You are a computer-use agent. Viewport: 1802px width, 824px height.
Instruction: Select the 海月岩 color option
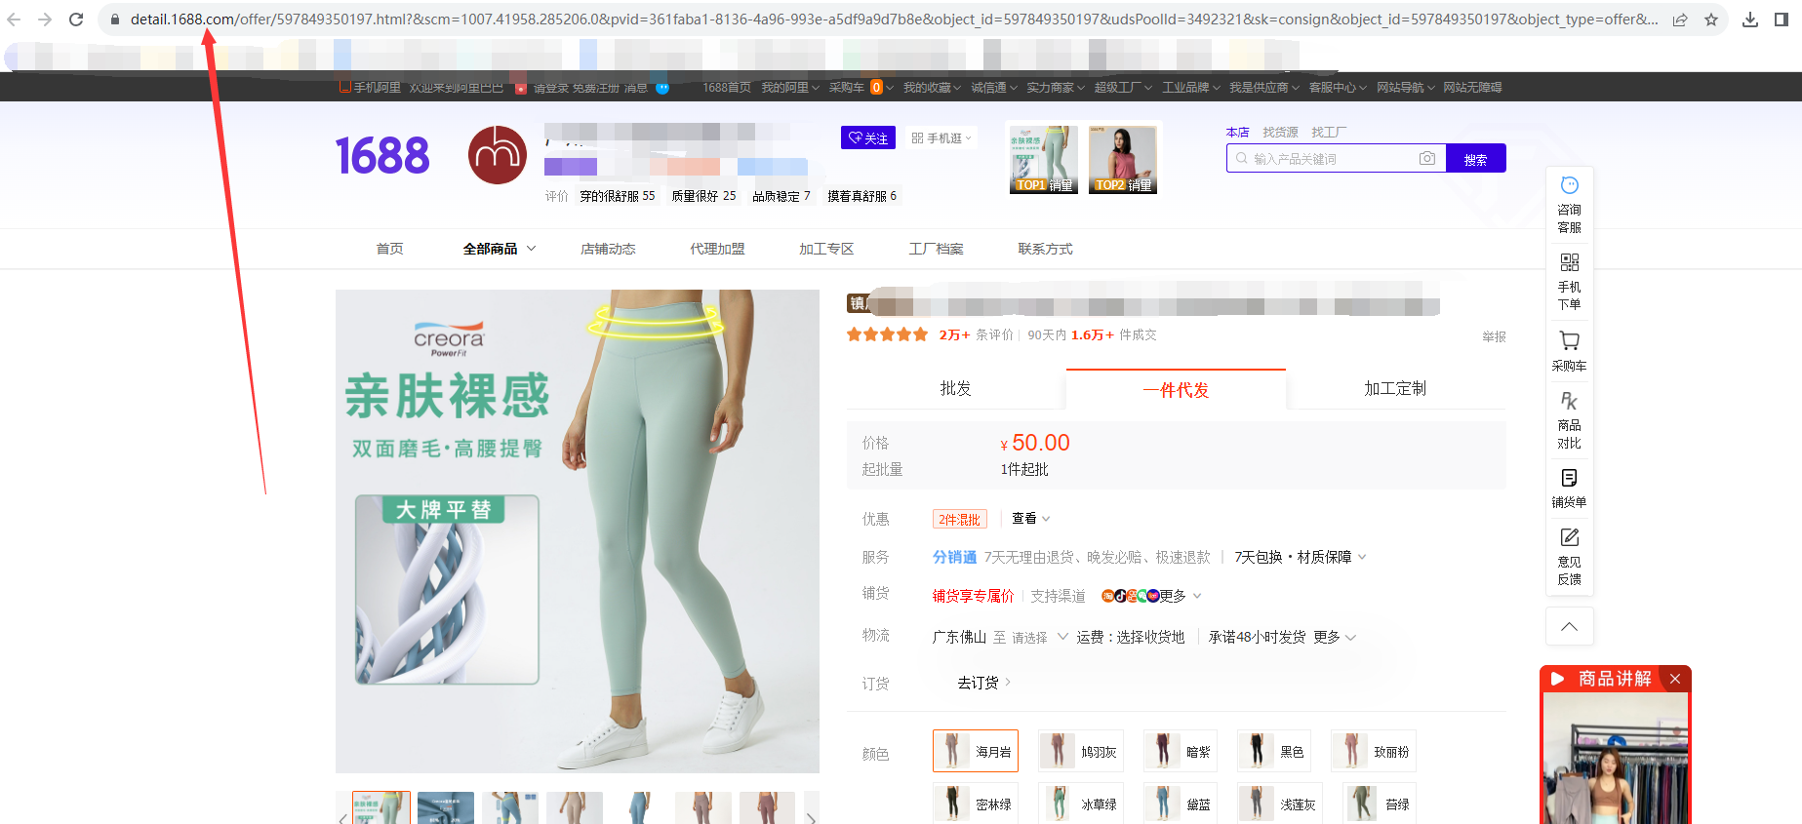[975, 751]
